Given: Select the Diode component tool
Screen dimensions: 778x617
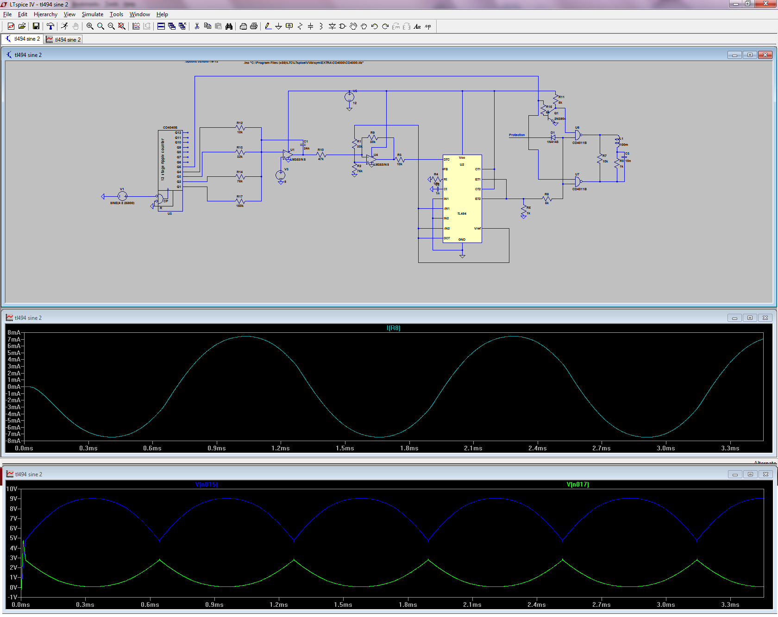Looking at the screenshot, I should (x=332, y=26).
